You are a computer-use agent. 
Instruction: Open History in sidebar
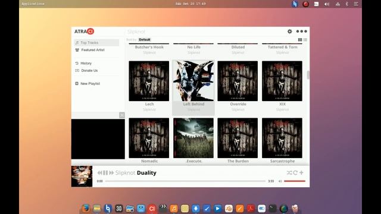[86, 63]
